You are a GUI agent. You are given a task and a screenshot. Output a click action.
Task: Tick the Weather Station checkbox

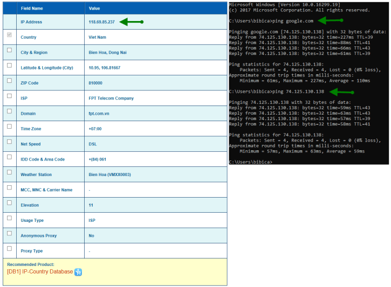9,172
